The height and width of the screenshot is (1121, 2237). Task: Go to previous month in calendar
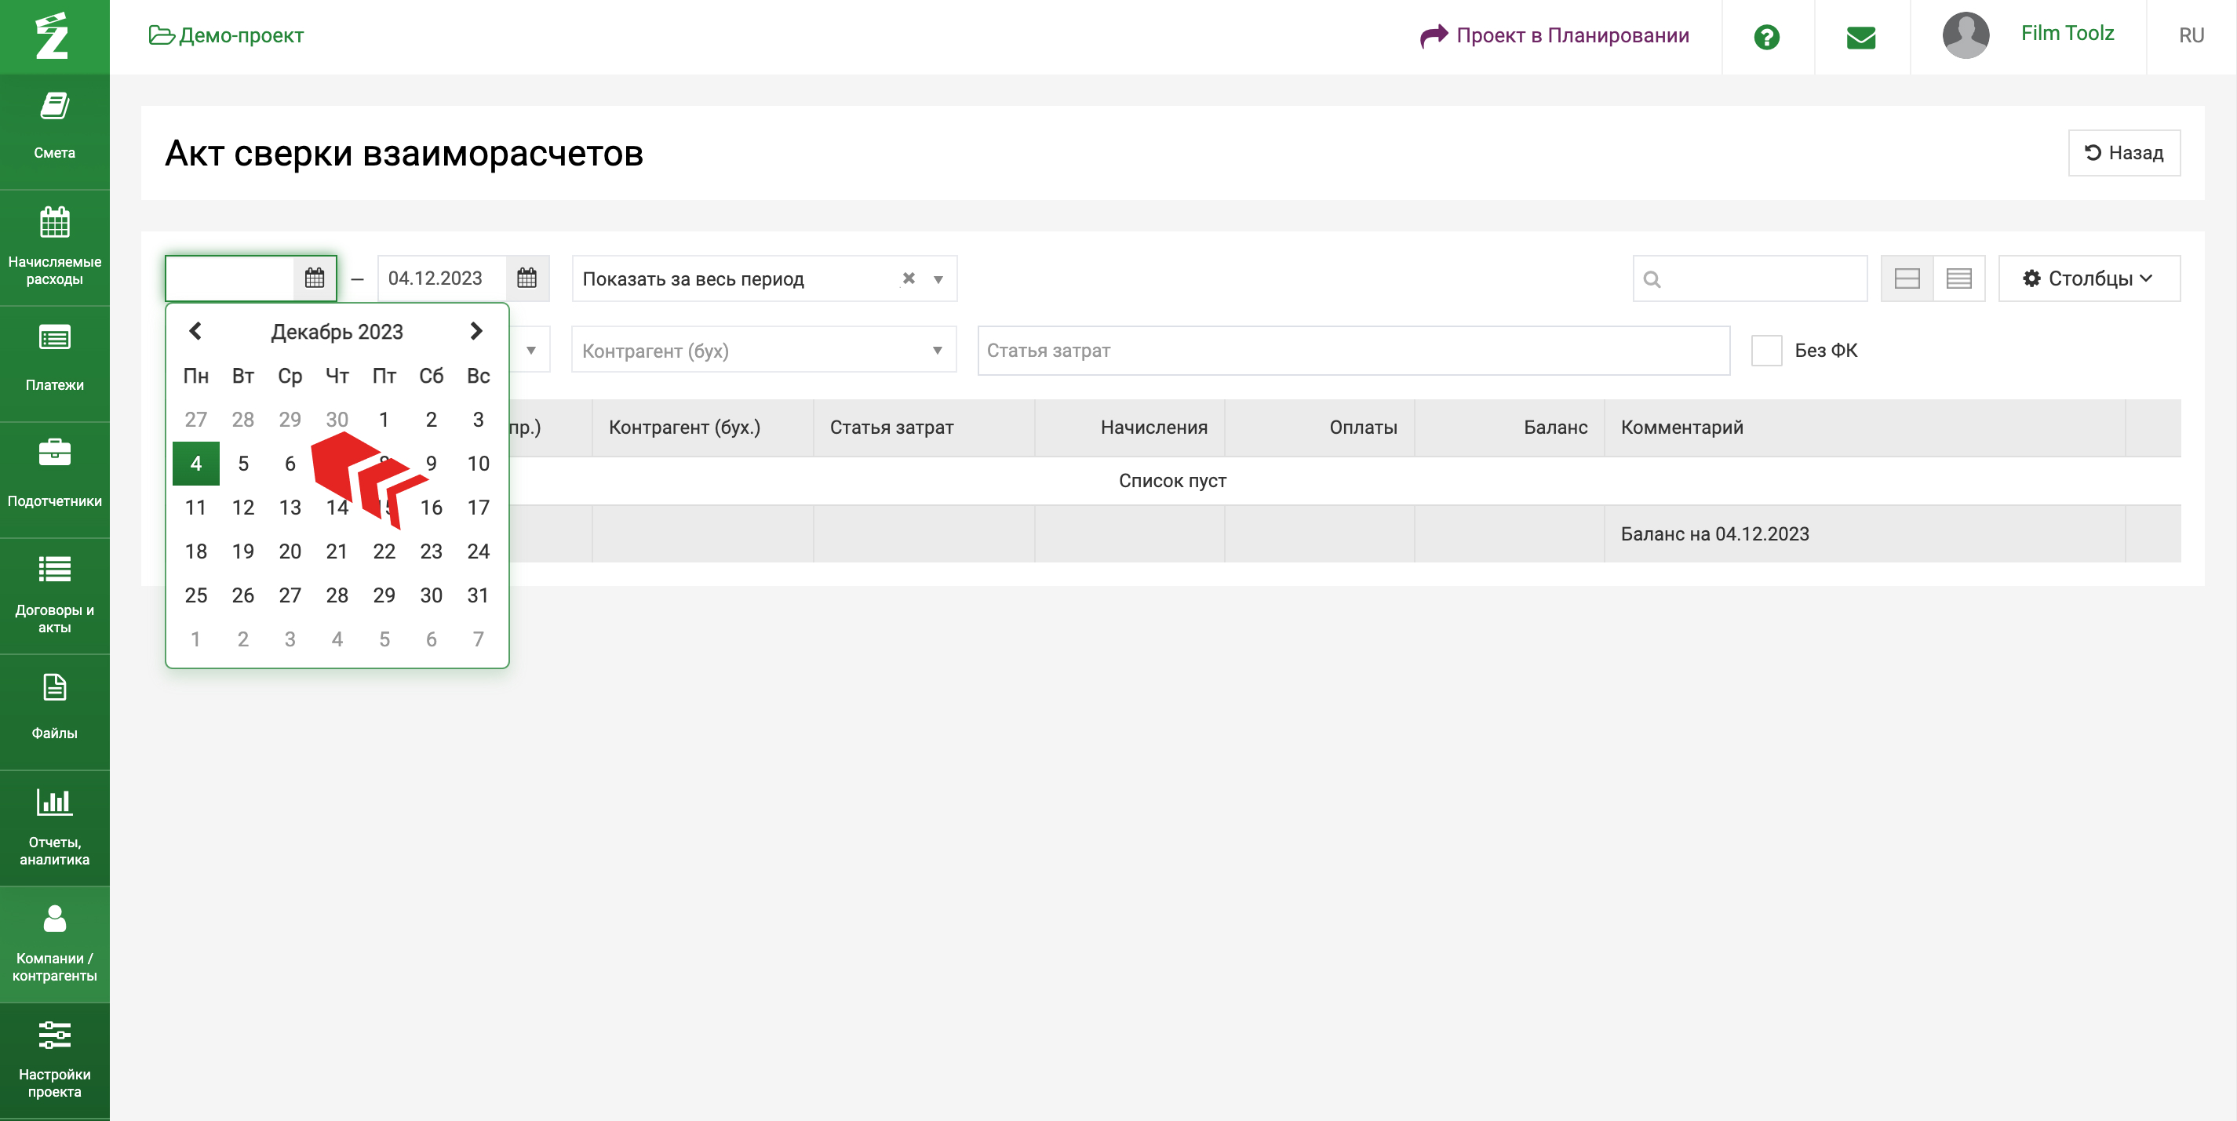click(195, 331)
